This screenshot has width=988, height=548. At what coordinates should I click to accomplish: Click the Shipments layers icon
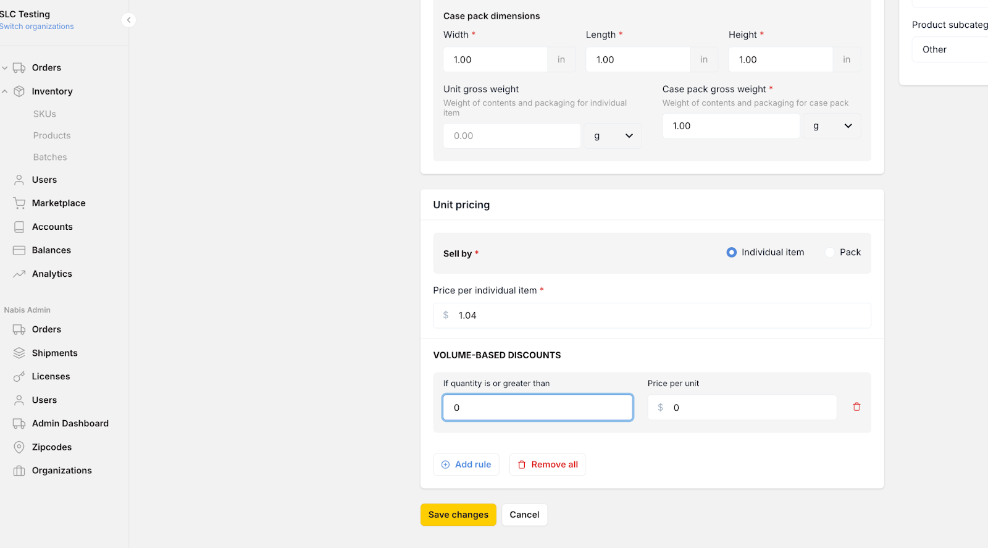(x=19, y=353)
